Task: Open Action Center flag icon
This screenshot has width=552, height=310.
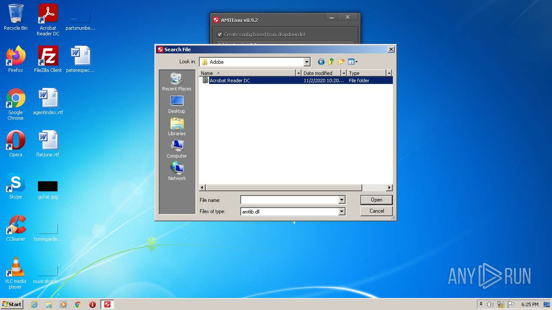Action: coord(511,304)
